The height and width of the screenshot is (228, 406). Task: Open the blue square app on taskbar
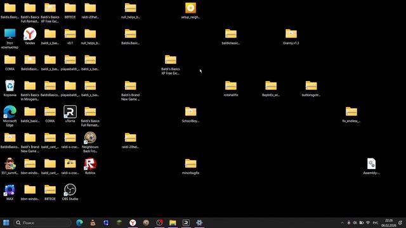click(x=106, y=222)
